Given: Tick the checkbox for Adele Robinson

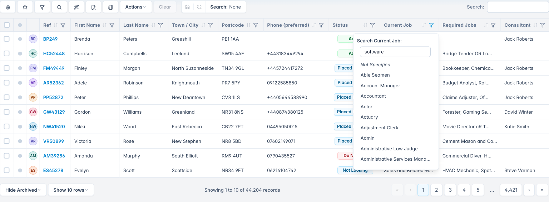Looking at the screenshot, I should (7, 83).
